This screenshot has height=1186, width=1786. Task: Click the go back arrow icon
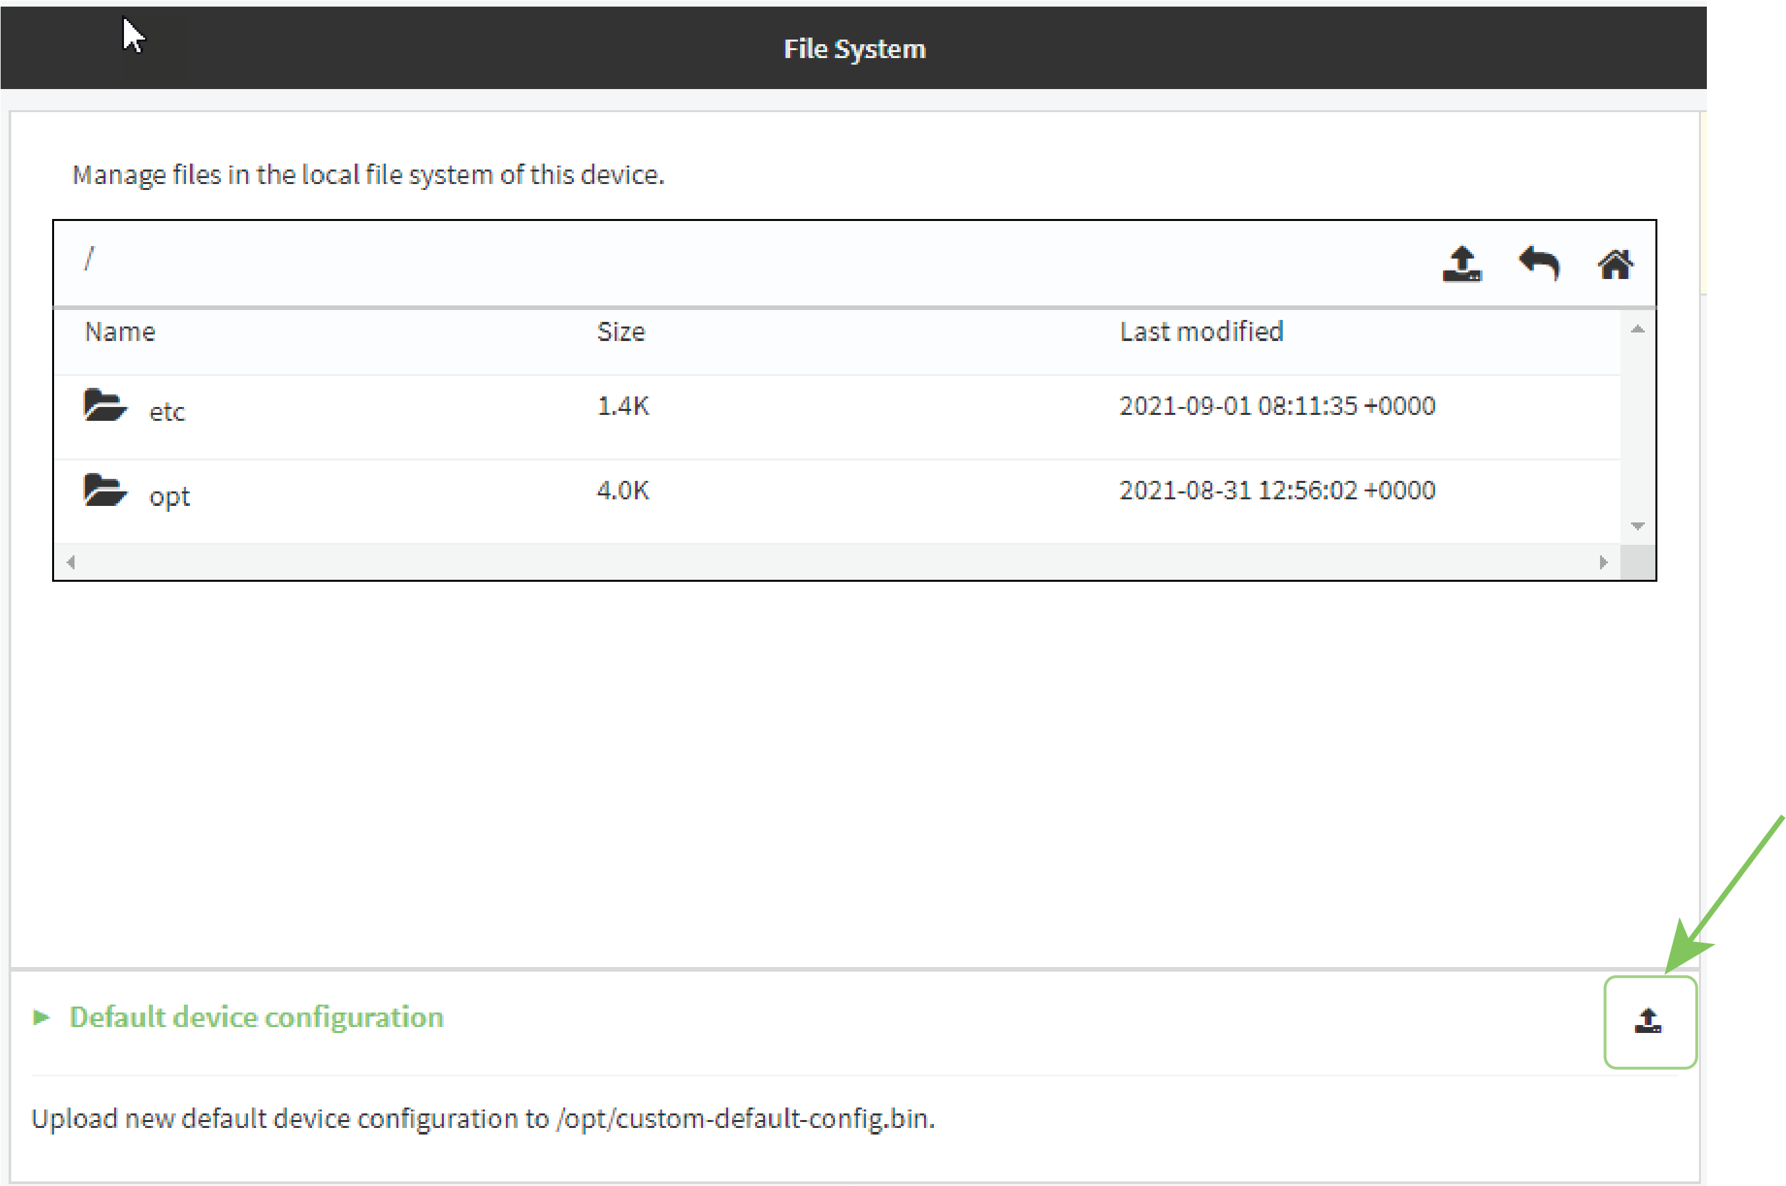[x=1539, y=264]
